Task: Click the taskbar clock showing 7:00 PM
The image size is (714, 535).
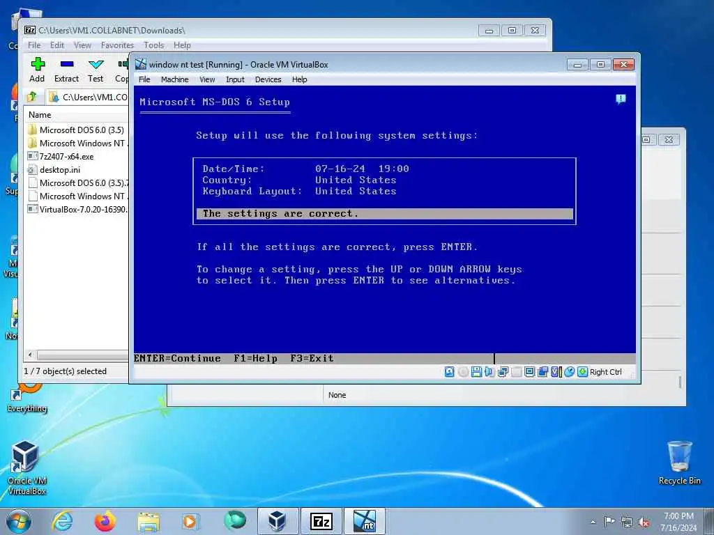Action: (x=678, y=521)
